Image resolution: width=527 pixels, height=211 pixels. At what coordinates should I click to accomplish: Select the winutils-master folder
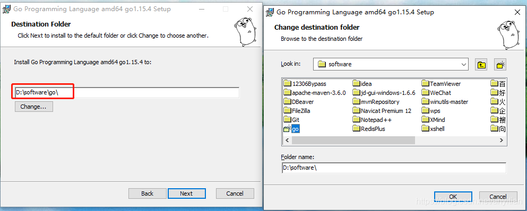pos(445,102)
